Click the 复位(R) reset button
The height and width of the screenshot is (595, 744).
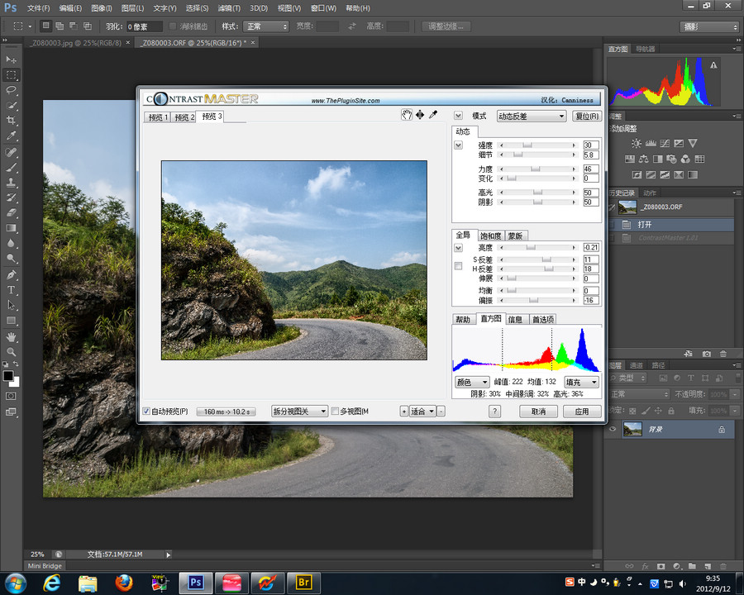pyautogui.click(x=587, y=117)
